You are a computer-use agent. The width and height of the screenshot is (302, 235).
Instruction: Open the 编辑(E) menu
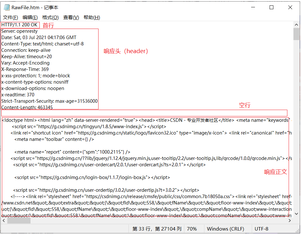coord(30,17)
